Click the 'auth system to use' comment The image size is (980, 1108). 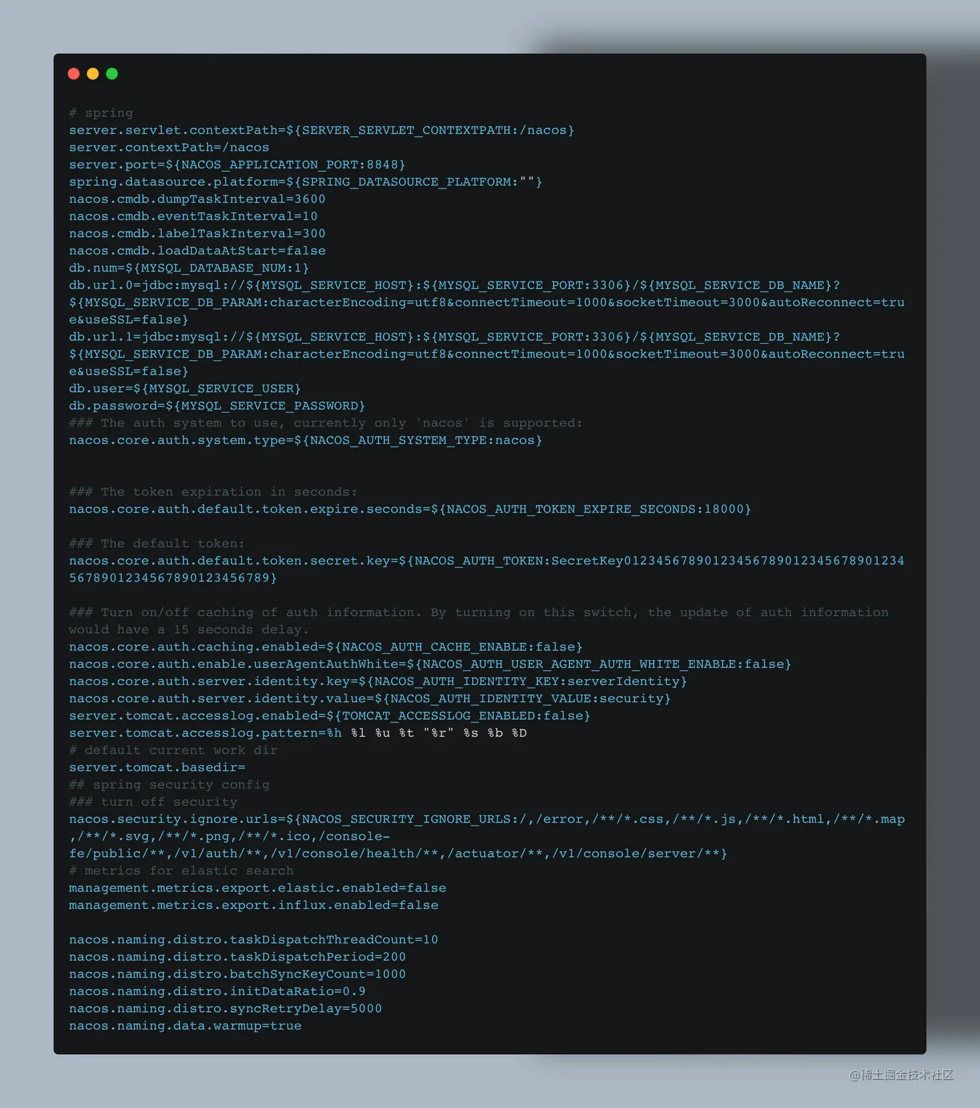coord(326,423)
